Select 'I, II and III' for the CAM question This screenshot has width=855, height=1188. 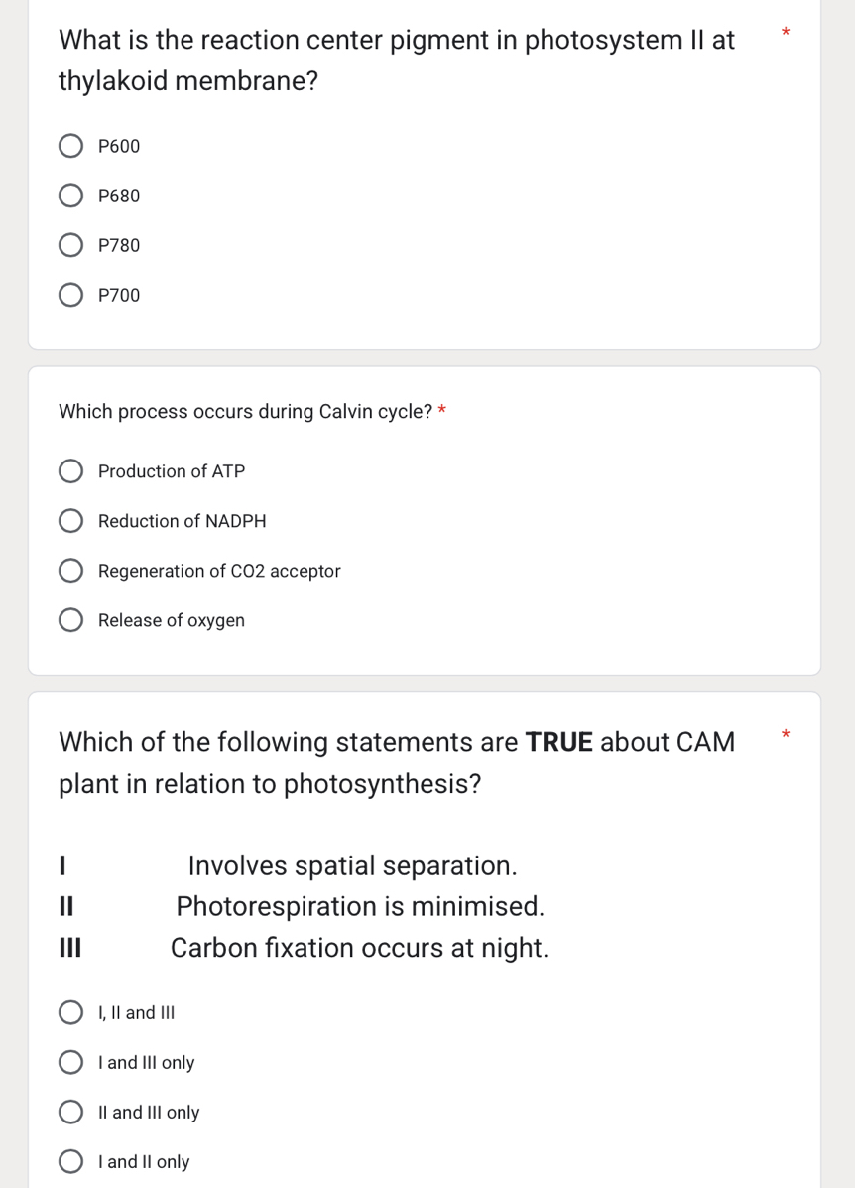tap(70, 1012)
